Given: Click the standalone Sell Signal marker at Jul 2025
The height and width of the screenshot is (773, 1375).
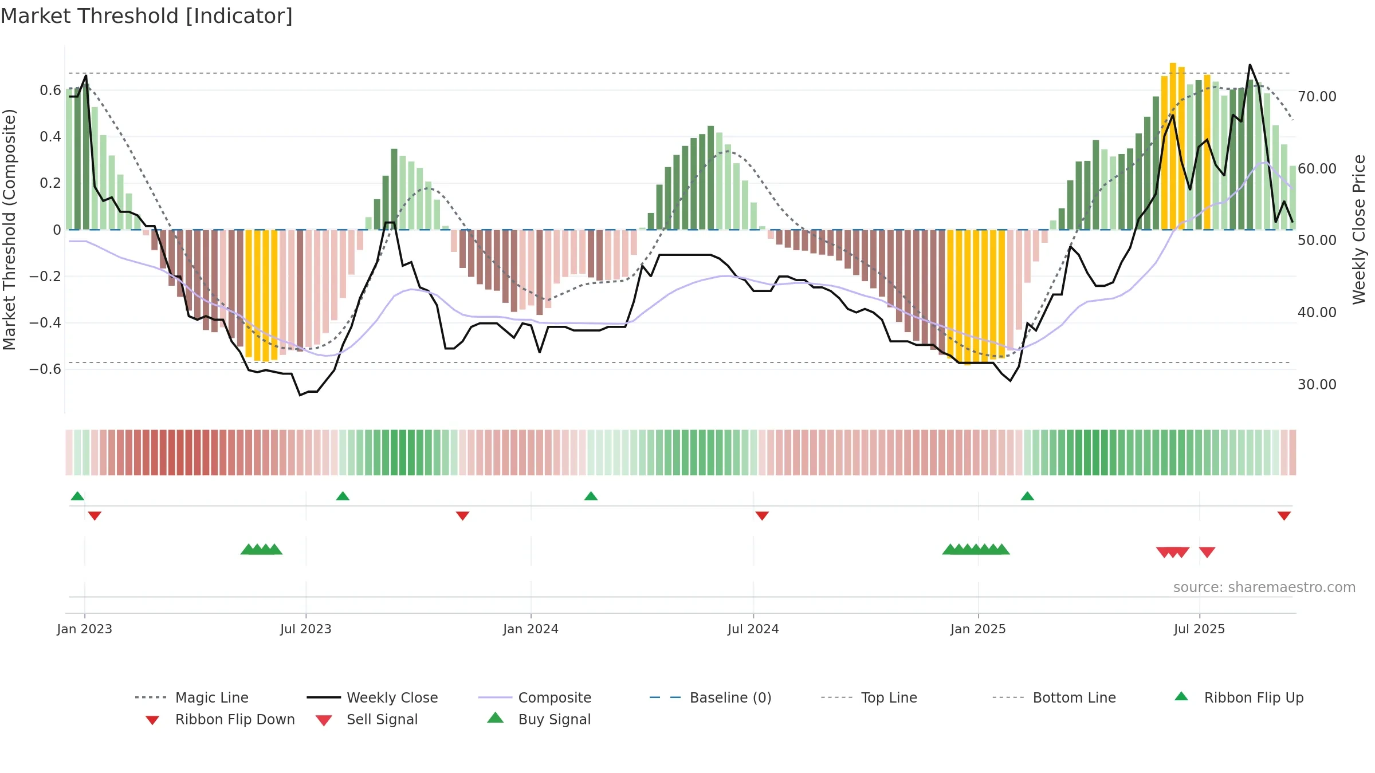Looking at the screenshot, I should [1207, 552].
